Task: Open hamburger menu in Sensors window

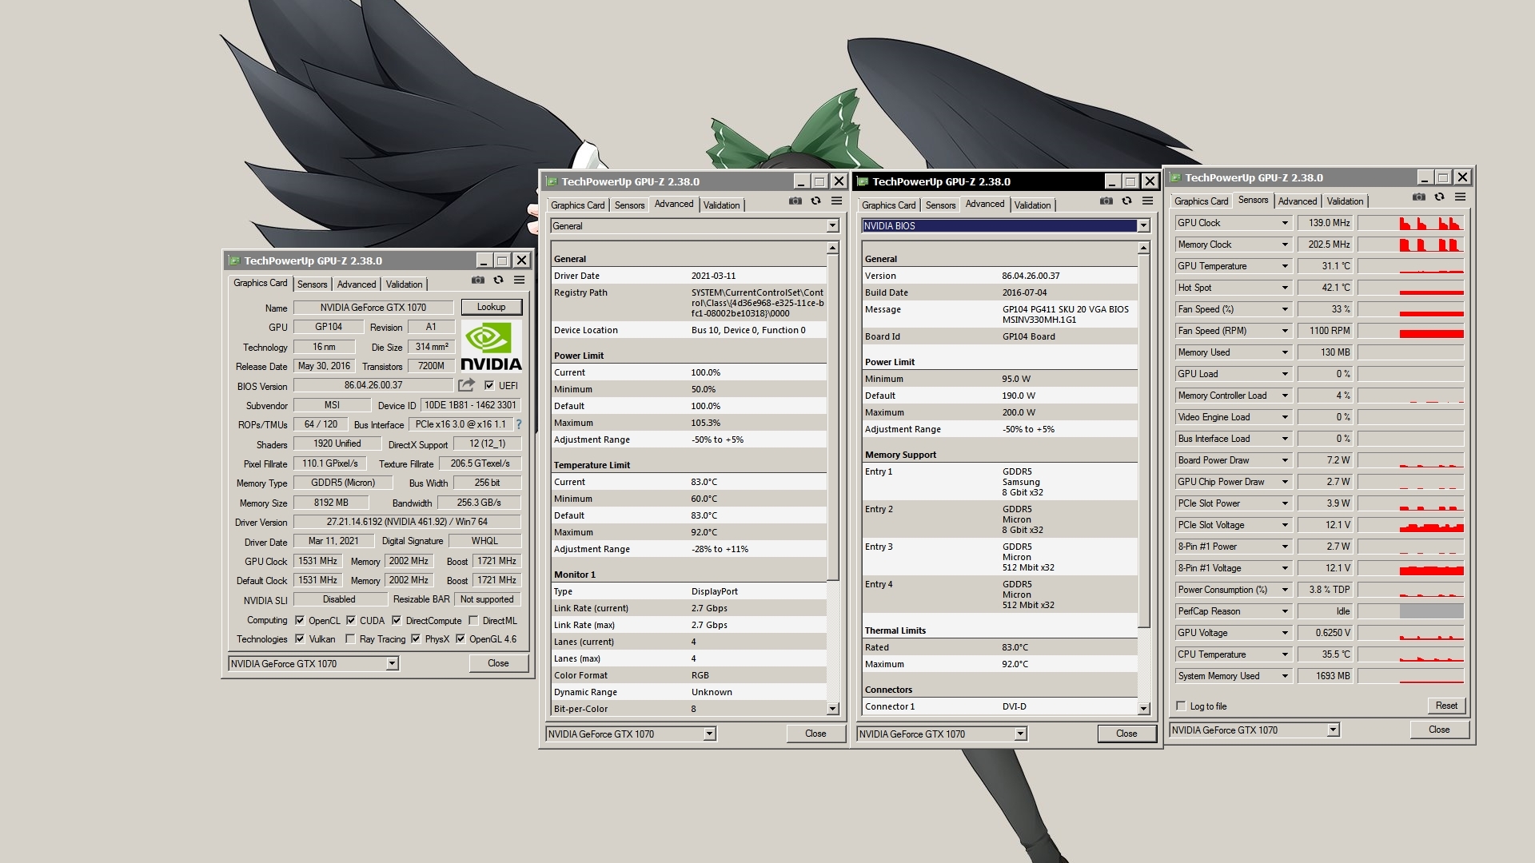Action: click(x=1461, y=197)
